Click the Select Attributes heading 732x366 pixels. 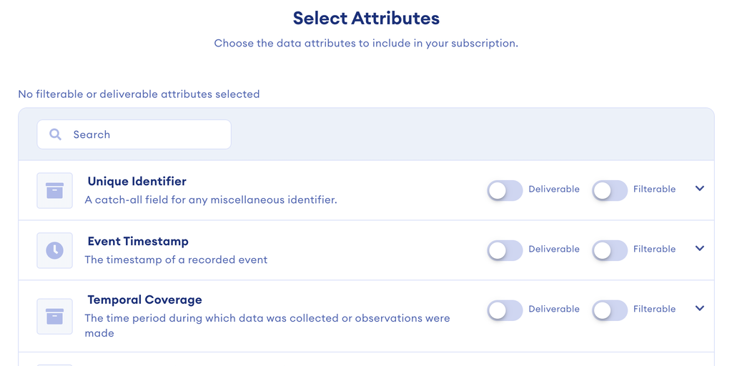pos(366,18)
